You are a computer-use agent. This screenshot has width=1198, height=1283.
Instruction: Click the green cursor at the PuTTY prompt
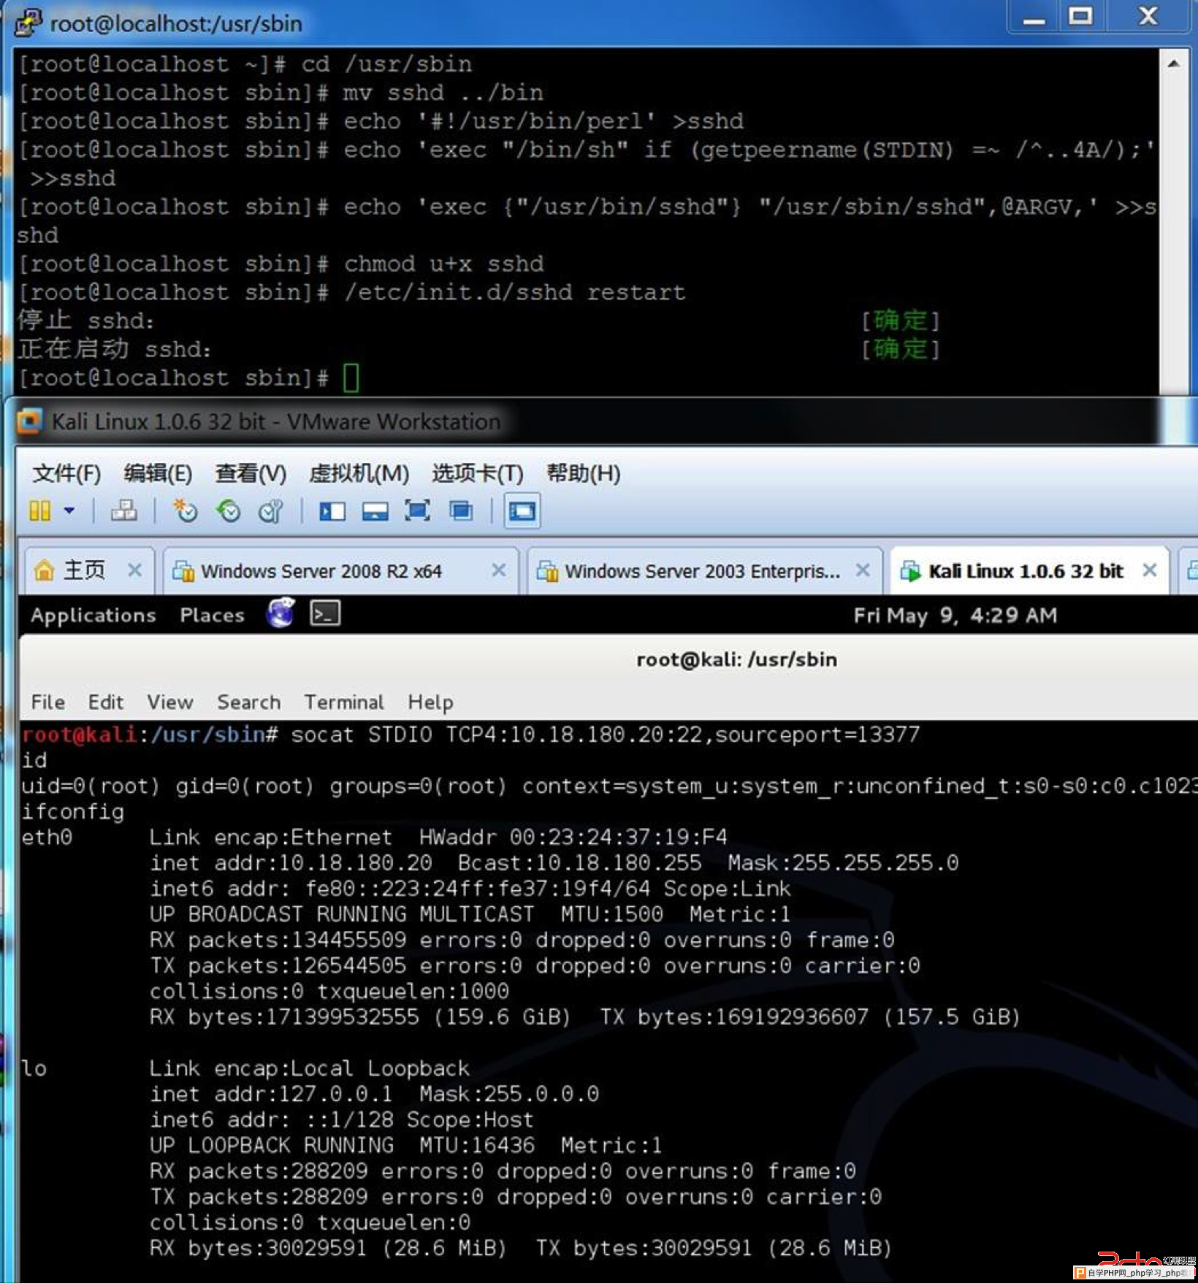pos(351,378)
